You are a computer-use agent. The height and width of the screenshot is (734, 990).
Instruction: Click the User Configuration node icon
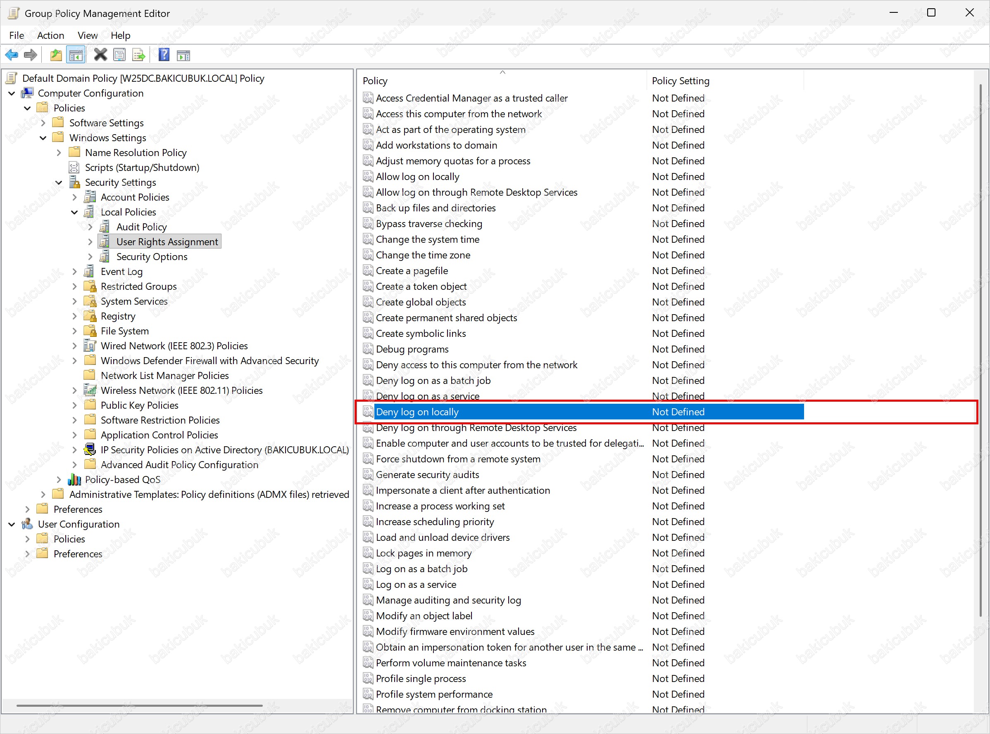[28, 524]
